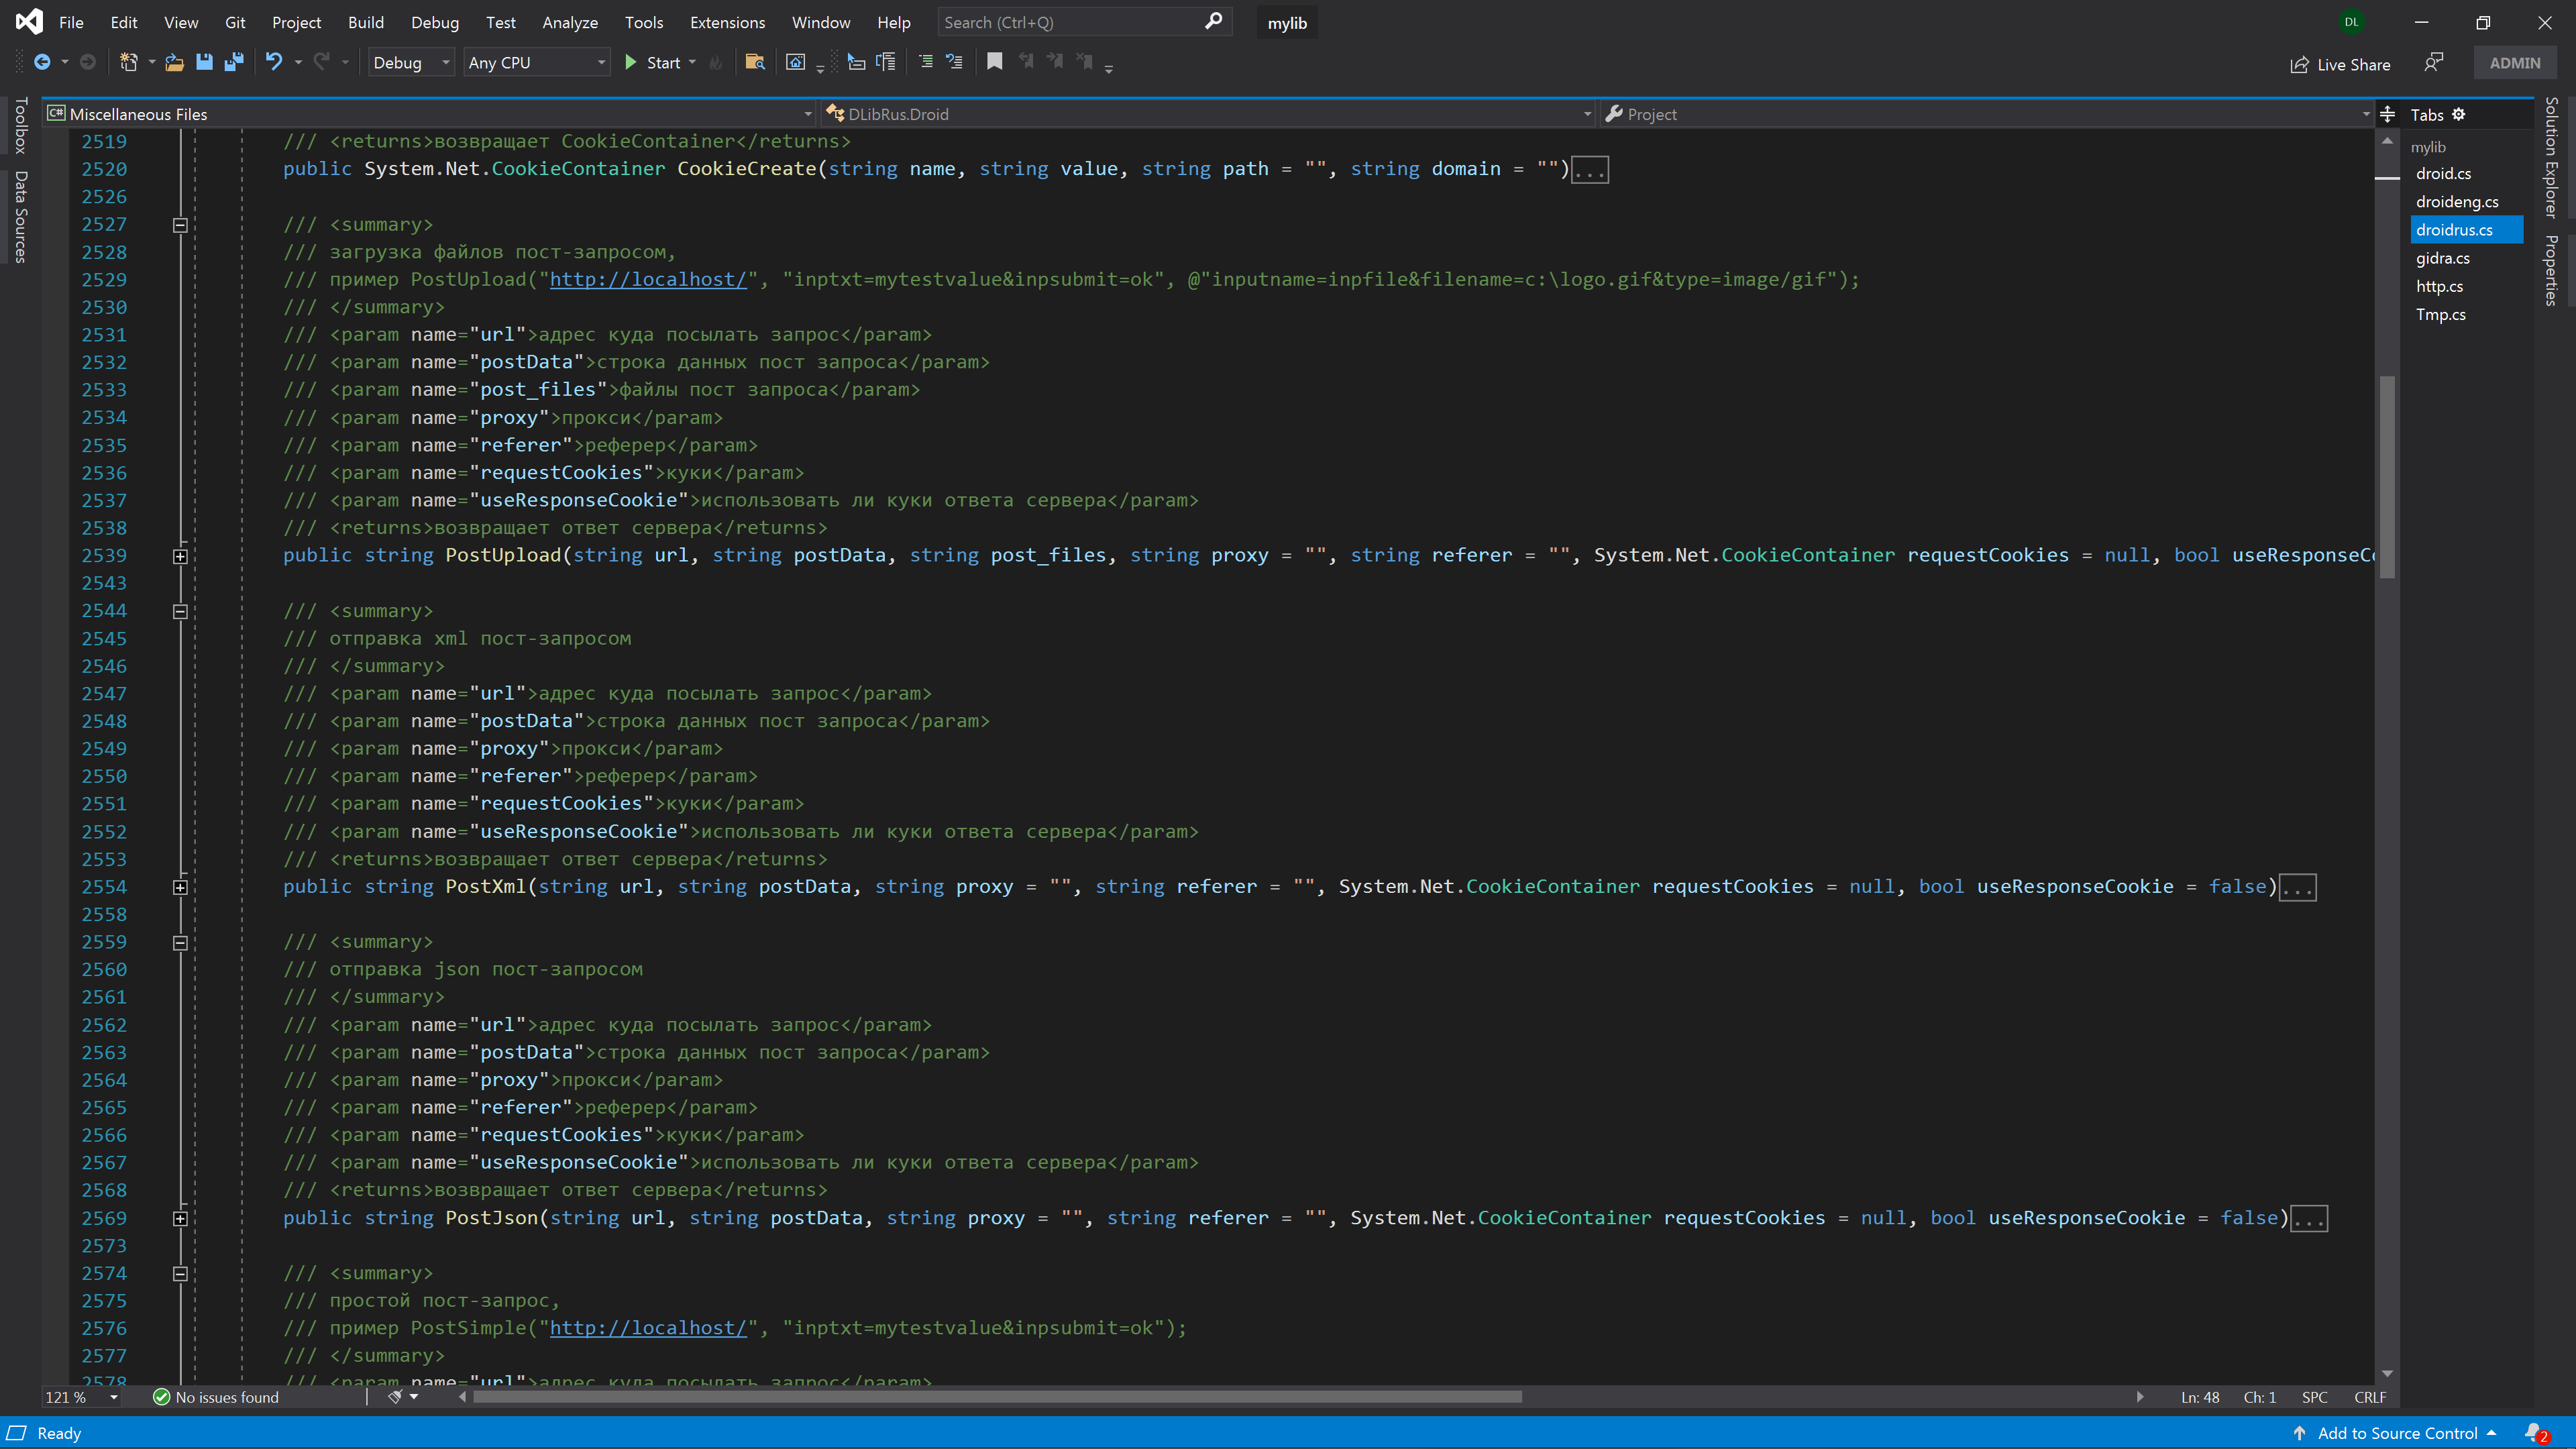Select the Save All icon

pos(235,62)
